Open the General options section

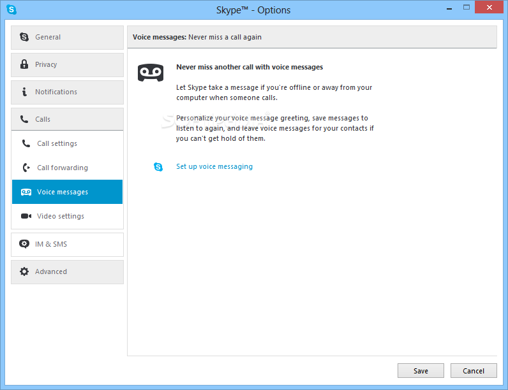pos(68,38)
